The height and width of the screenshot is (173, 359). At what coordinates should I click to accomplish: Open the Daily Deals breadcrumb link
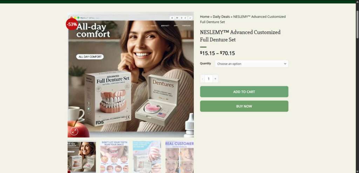coord(222,17)
